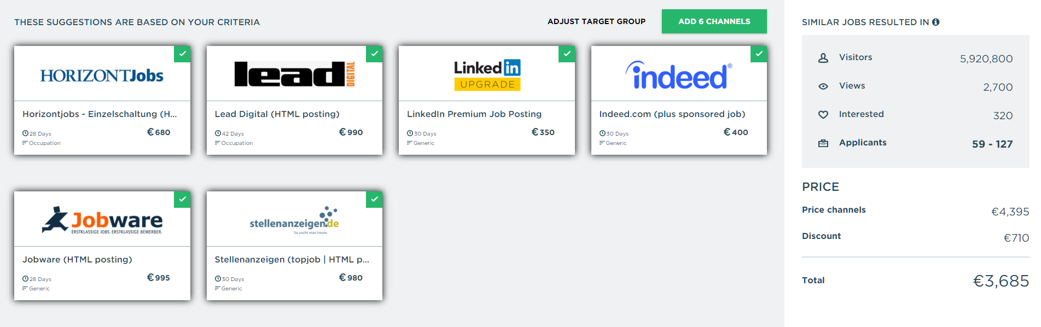Toggle the LinkedIn Premium channel checkmark
Viewport: 1041px width, 327px height.
567,54
